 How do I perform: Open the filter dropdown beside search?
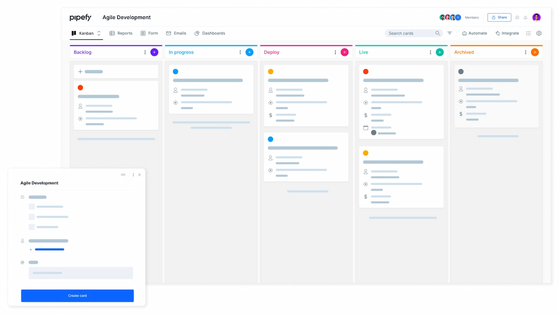[x=449, y=33]
